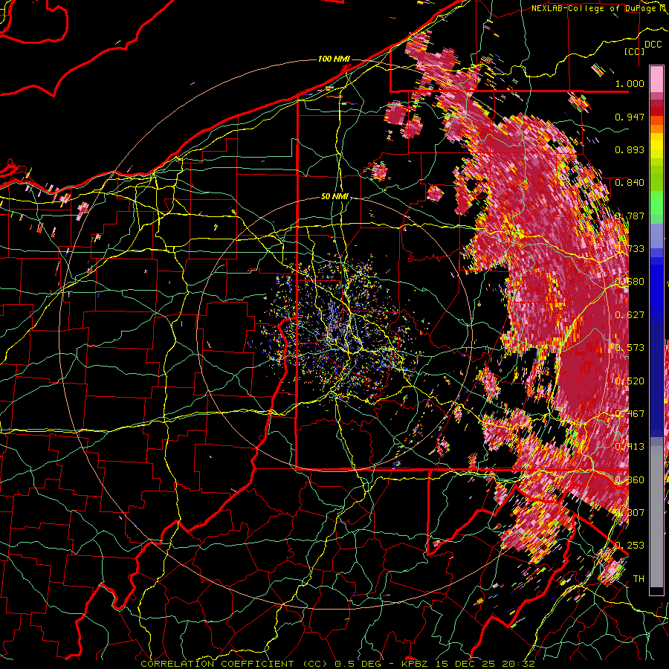
Task: Click the [CC] product label near the legend
Action: (635, 51)
